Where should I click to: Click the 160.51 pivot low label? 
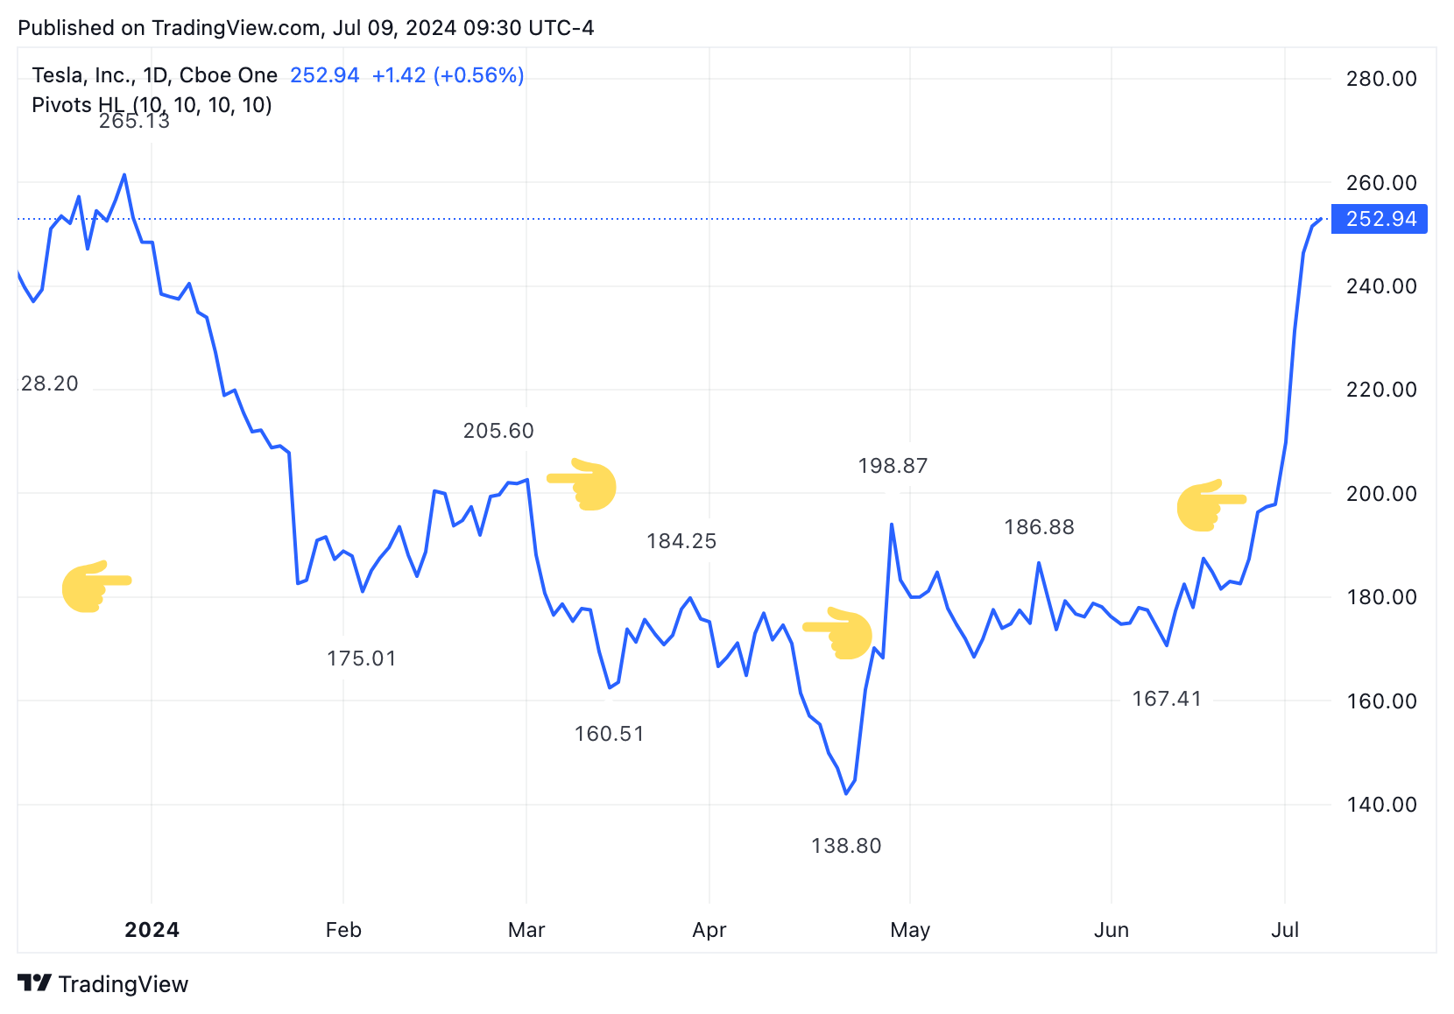(x=610, y=734)
